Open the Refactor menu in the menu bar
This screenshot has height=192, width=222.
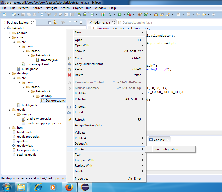[x=24, y=8]
